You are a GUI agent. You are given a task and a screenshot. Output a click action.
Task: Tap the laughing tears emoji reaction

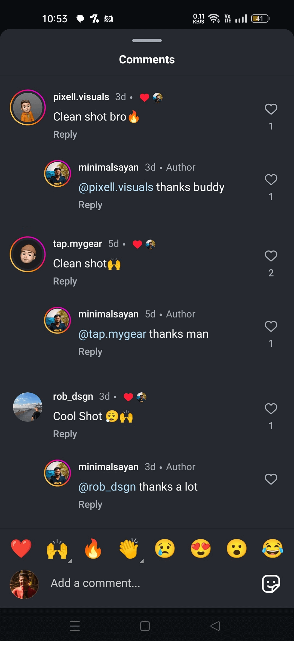pyautogui.click(x=272, y=549)
